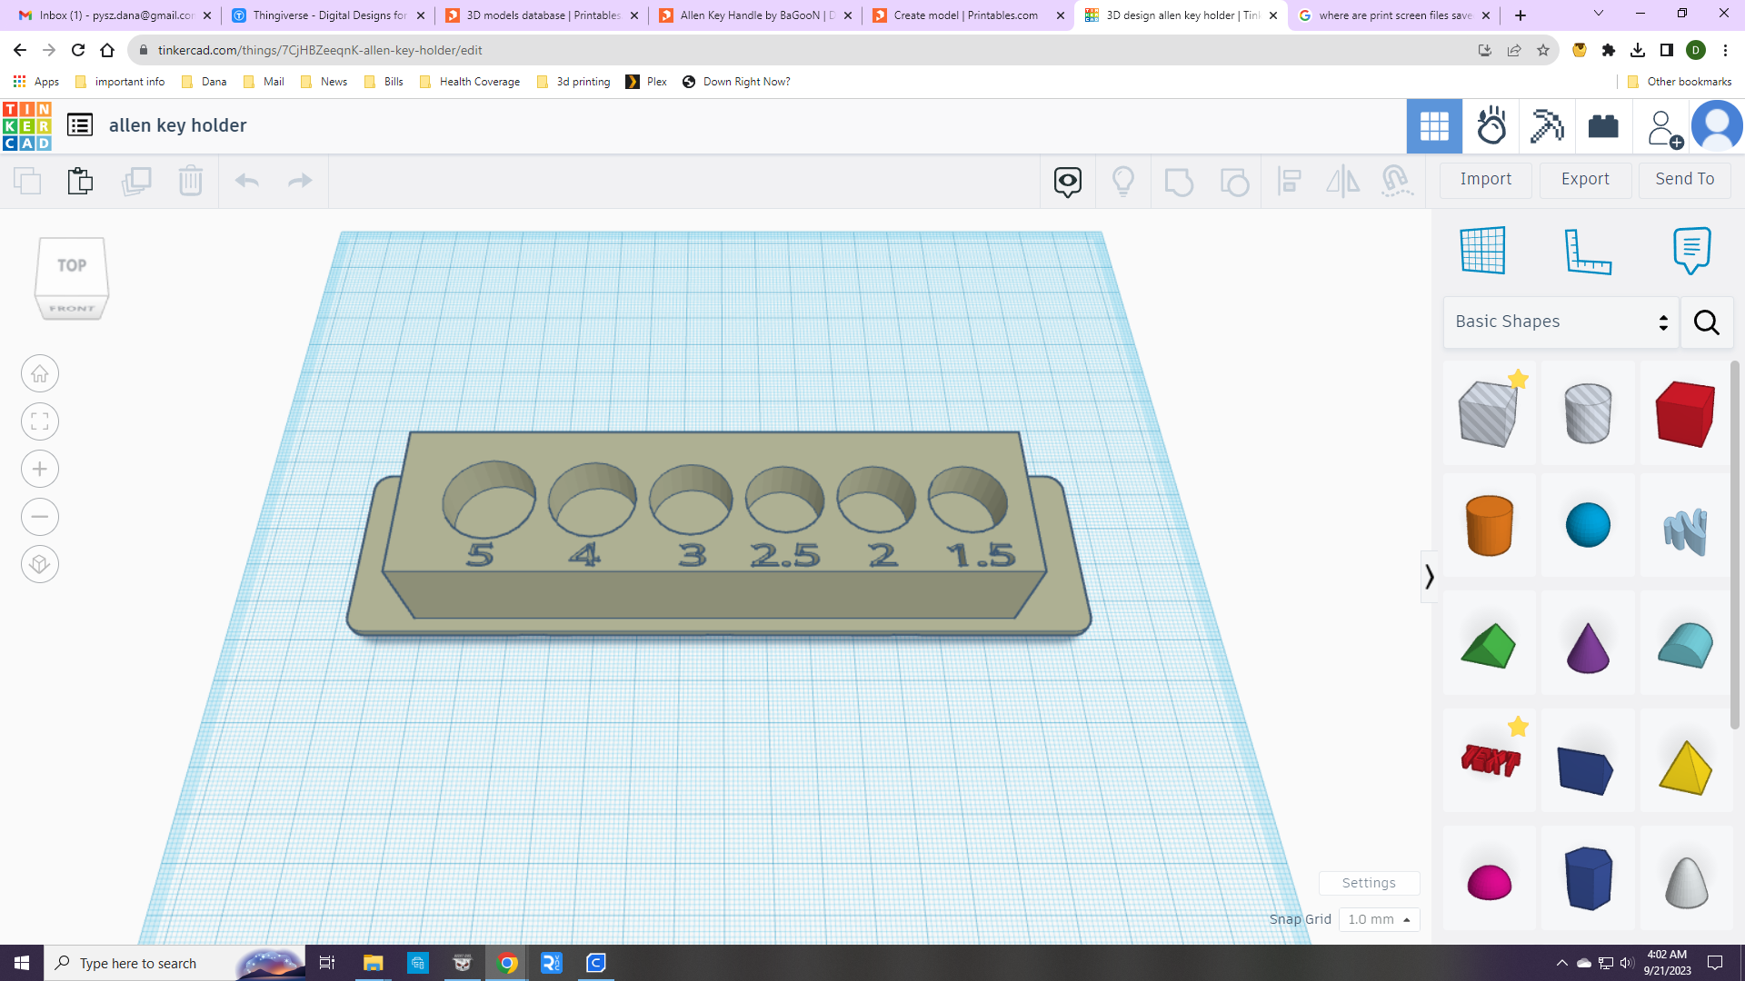This screenshot has width=1745, height=981.
Task: Select the Align tool
Action: click(1290, 181)
